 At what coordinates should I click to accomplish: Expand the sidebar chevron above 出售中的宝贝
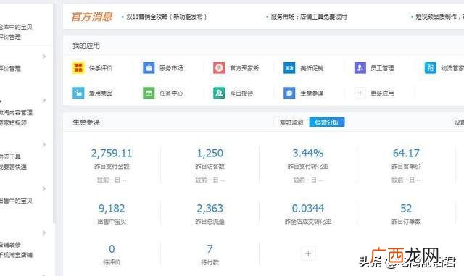[44, 189]
